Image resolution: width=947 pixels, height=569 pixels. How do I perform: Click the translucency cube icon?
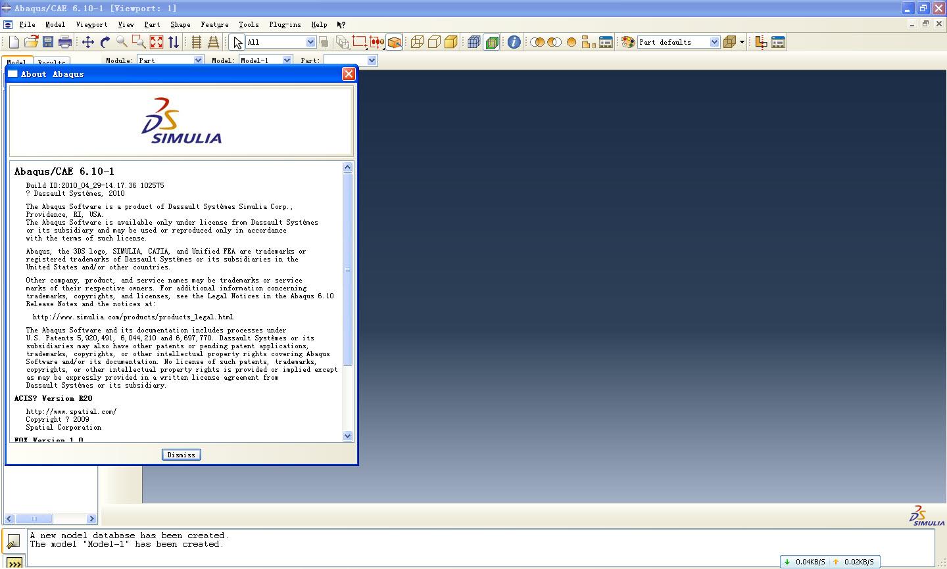pos(729,42)
